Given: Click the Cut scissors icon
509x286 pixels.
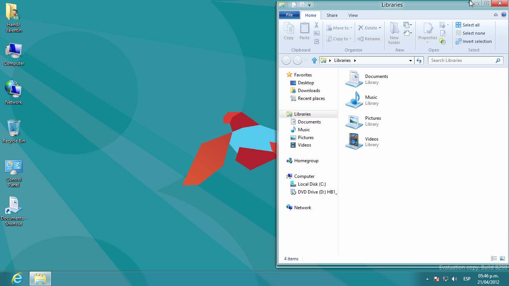Looking at the screenshot, I should (x=317, y=25).
